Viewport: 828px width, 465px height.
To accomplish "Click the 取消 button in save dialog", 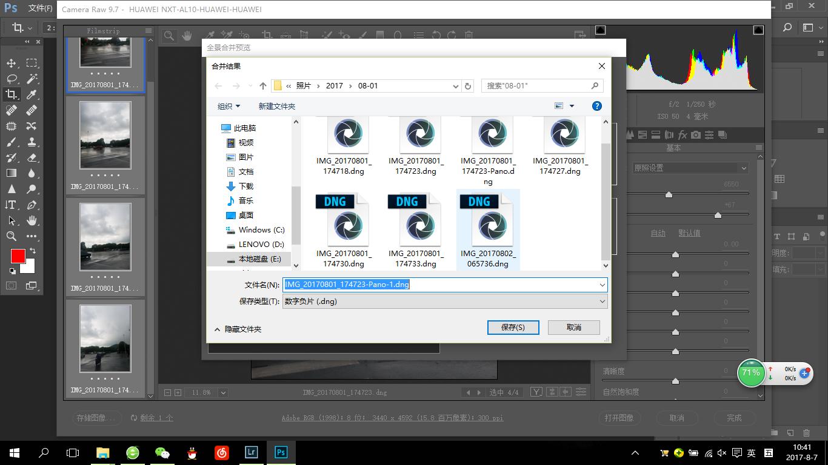I will coord(573,327).
